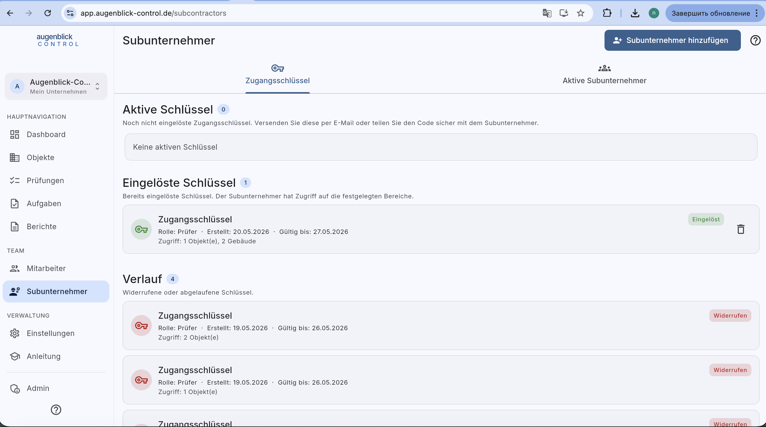766x427 pixels.
Task: Click the Eingelöste Schlüssel count badge 1
Action: tap(245, 183)
